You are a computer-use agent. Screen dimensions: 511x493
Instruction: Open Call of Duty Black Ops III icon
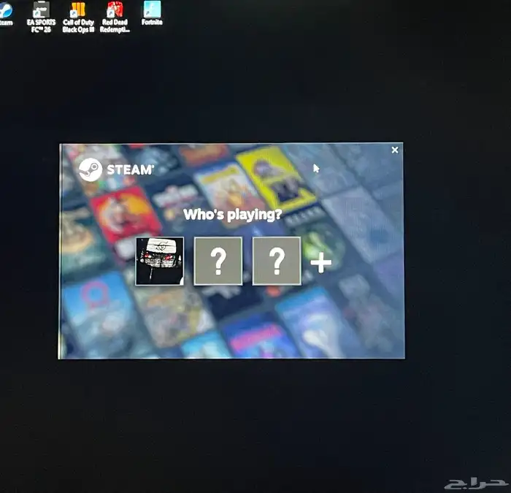pyautogui.click(x=77, y=9)
